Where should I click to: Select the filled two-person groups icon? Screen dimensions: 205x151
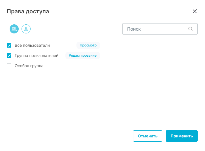click(14, 29)
